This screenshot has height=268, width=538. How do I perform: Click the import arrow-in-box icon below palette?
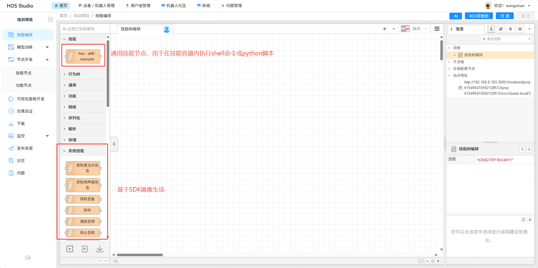pos(84,249)
